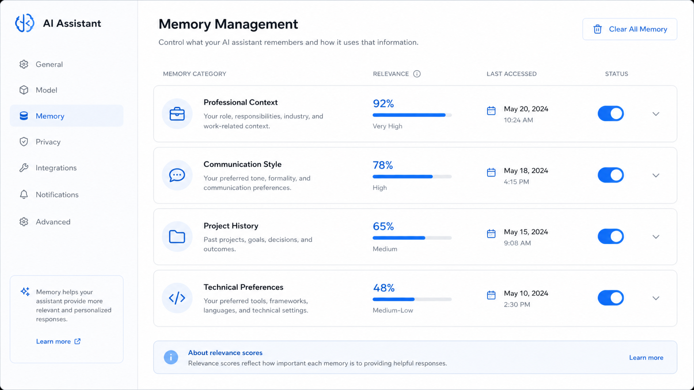The height and width of the screenshot is (390, 694).
Task: Click the 48% relevance progress bar
Action: click(412, 299)
